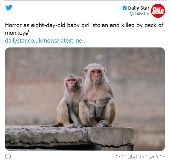
Task: Open the Daily Star display name
Action: 139,8
